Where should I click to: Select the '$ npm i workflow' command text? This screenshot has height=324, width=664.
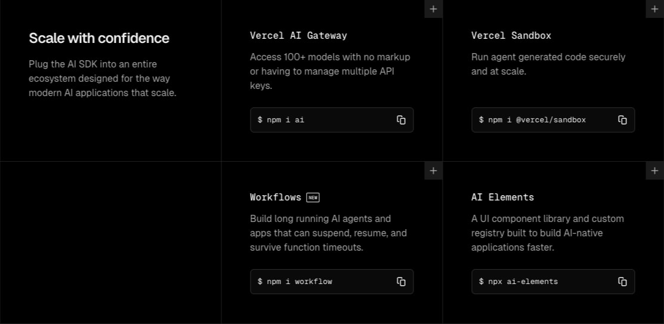pyautogui.click(x=295, y=282)
